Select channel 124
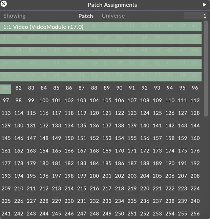210x219 pixels. click(145, 113)
